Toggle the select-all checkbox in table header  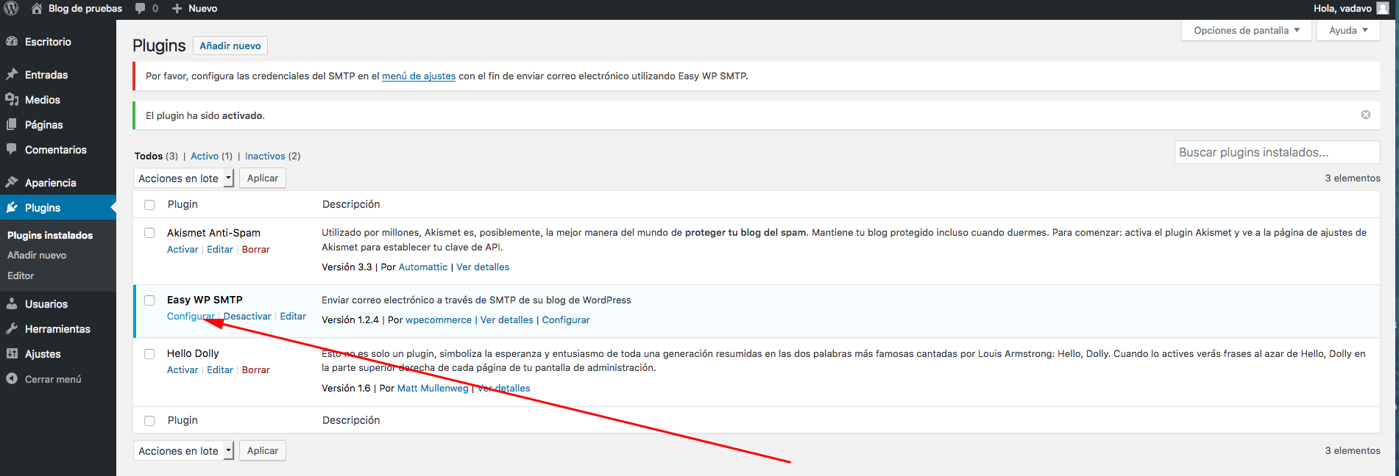pyautogui.click(x=149, y=205)
